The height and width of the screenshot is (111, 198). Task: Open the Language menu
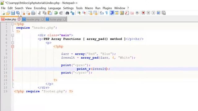pos(54,8)
